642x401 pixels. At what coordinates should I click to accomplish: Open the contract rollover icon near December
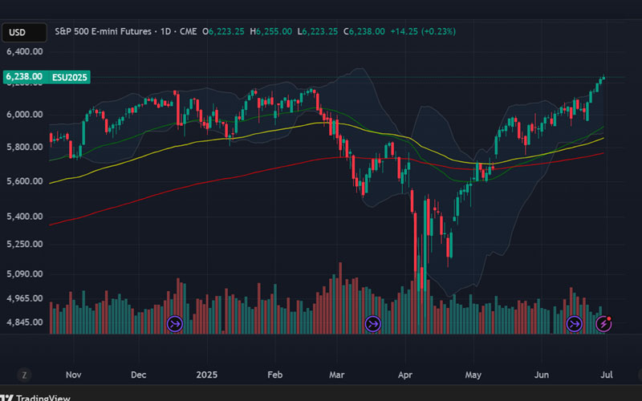point(174,324)
